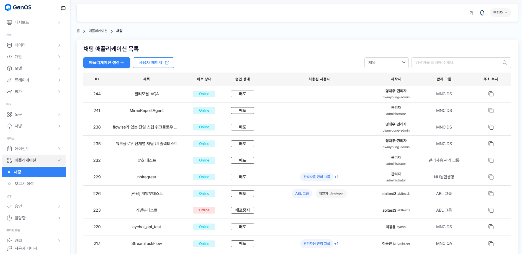Toggle the font size '가' icon
This screenshot has width=522, height=254.
click(471, 13)
